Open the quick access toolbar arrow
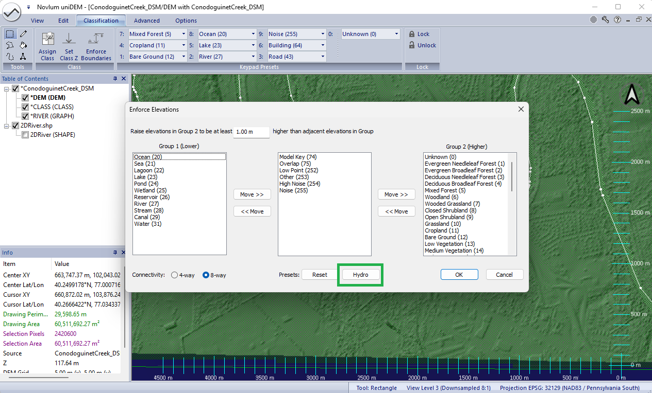Screen dimensions: 652x393 [28, 7]
